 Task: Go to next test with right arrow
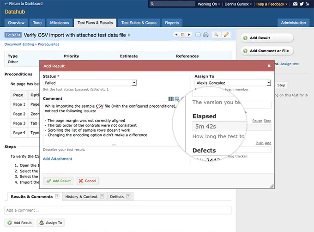pos(189,35)
